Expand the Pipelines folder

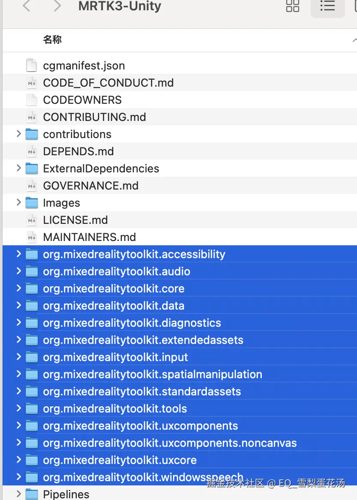18,494
